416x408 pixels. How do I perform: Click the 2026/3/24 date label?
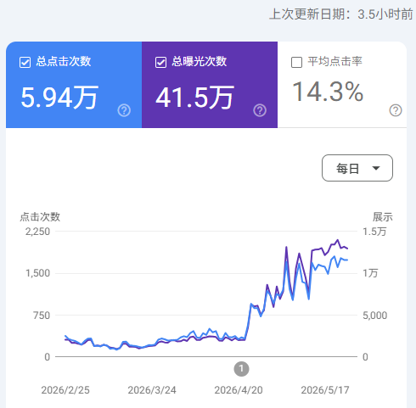click(x=152, y=390)
